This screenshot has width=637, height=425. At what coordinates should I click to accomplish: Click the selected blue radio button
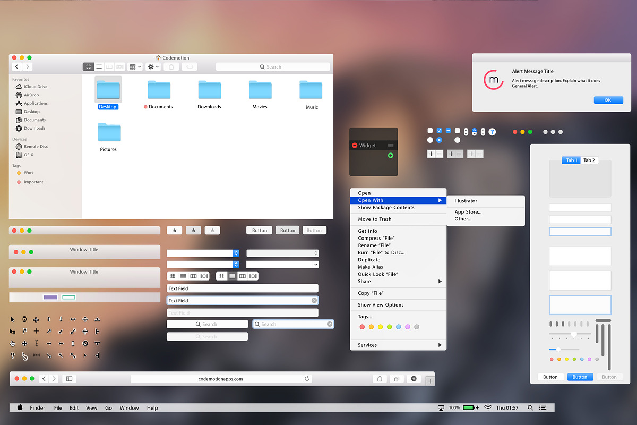[439, 140]
